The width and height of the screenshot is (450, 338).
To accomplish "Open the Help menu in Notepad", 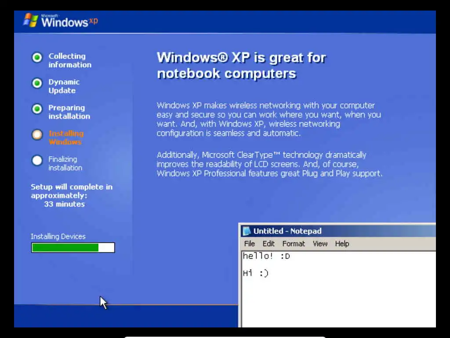I will [x=342, y=244].
